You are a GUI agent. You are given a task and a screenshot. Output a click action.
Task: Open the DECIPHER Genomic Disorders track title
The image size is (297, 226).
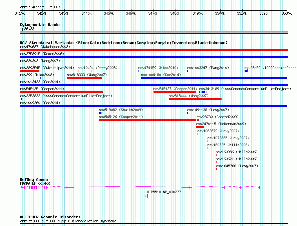(x=50, y=217)
